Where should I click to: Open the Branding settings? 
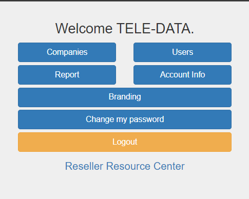125,97
